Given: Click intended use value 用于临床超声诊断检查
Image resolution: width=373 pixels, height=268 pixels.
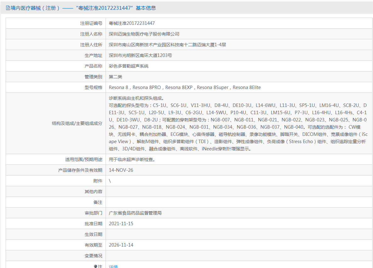Looking at the screenshot, I should [x=133, y=159].
